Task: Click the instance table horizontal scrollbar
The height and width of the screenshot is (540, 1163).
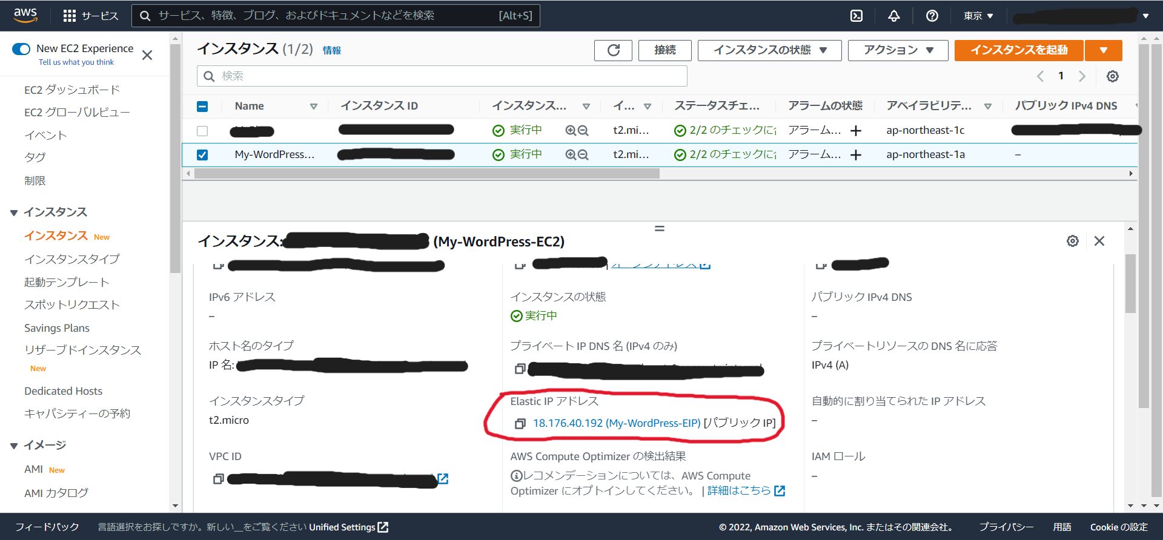Action: [426, 174]
